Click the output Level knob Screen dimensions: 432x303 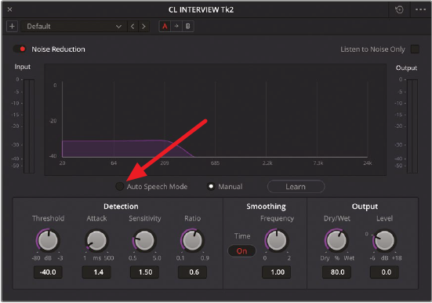(x=385, y=240)
